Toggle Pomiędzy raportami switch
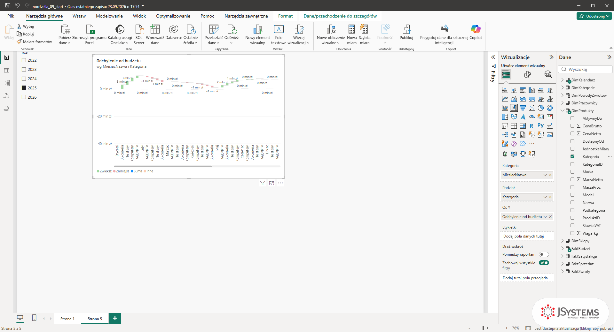The height and width of the screenshot is (332, 614). pos(544,254)
